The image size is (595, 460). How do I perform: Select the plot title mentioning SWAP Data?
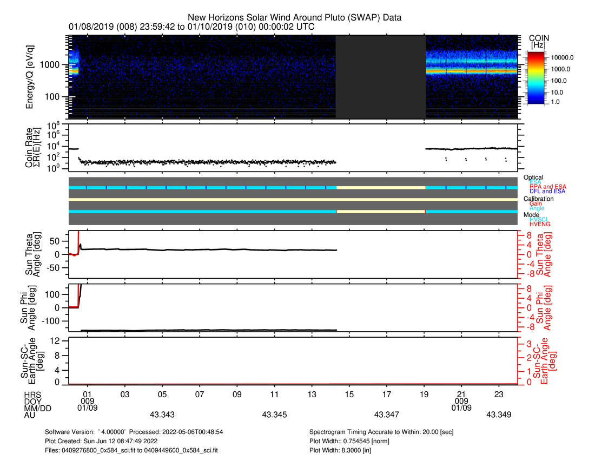(x=294, y=18)
